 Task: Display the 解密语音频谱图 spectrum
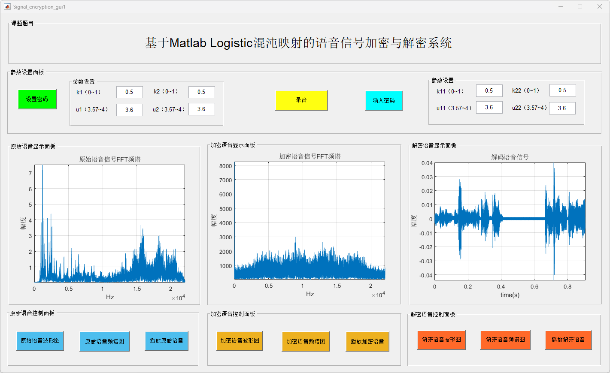[x=505, y=340]
